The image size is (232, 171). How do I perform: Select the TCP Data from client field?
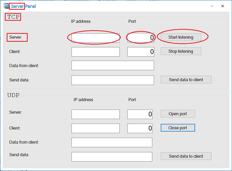tap(113, 65)
